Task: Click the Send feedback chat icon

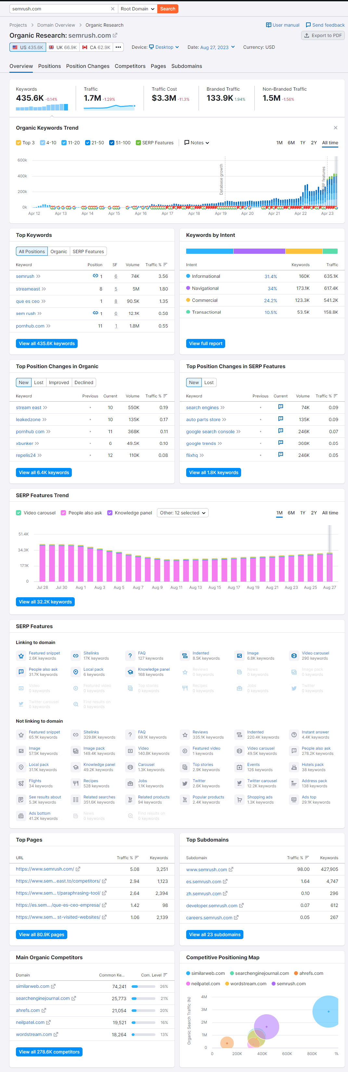Action: (x=308, y=25)
